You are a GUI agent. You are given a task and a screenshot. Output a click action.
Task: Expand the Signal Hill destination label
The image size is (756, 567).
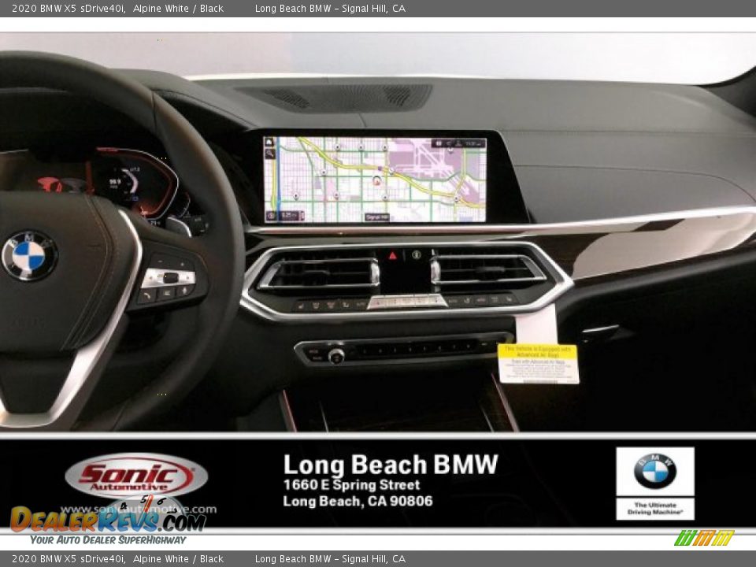(377, 216)
